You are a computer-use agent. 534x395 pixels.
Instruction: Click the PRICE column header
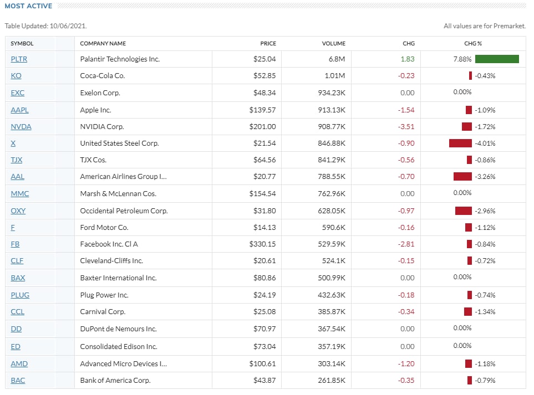[x=268, y=44]
